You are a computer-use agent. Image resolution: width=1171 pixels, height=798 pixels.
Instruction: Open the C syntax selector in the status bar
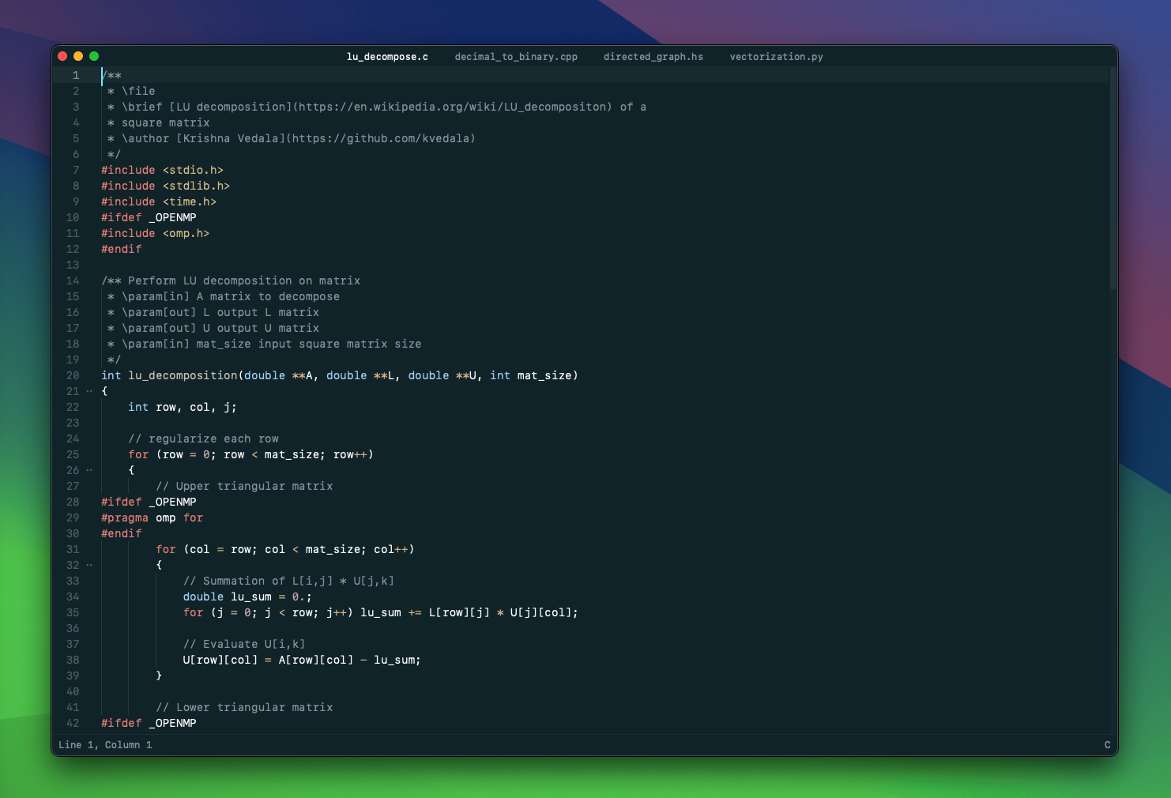click(1107, 744)
